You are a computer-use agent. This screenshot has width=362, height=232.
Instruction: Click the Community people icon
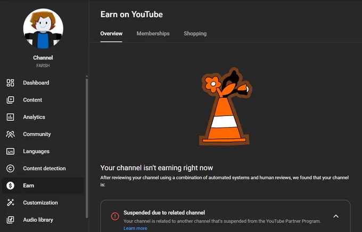point(10,134)
